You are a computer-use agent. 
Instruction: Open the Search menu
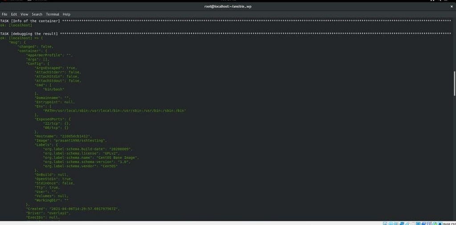click(37, 14)
